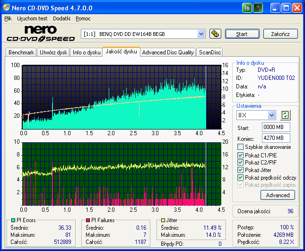
Task: Click the PI Errors cyan legend swatch
Action: (13, 220)
